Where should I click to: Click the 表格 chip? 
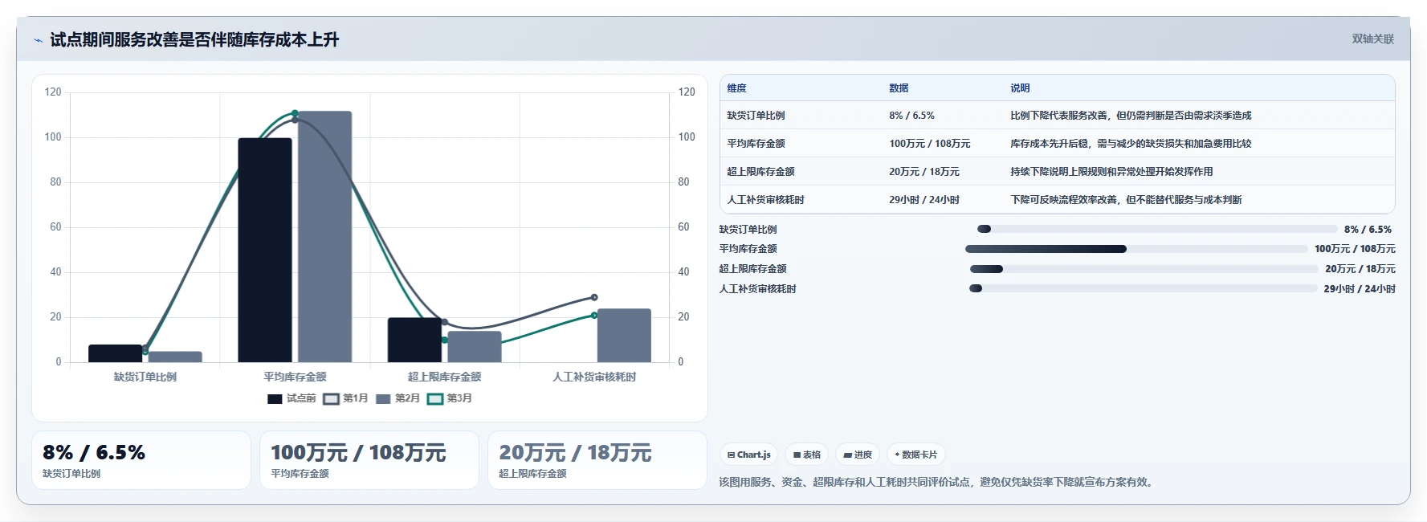(x=807, y=455)
